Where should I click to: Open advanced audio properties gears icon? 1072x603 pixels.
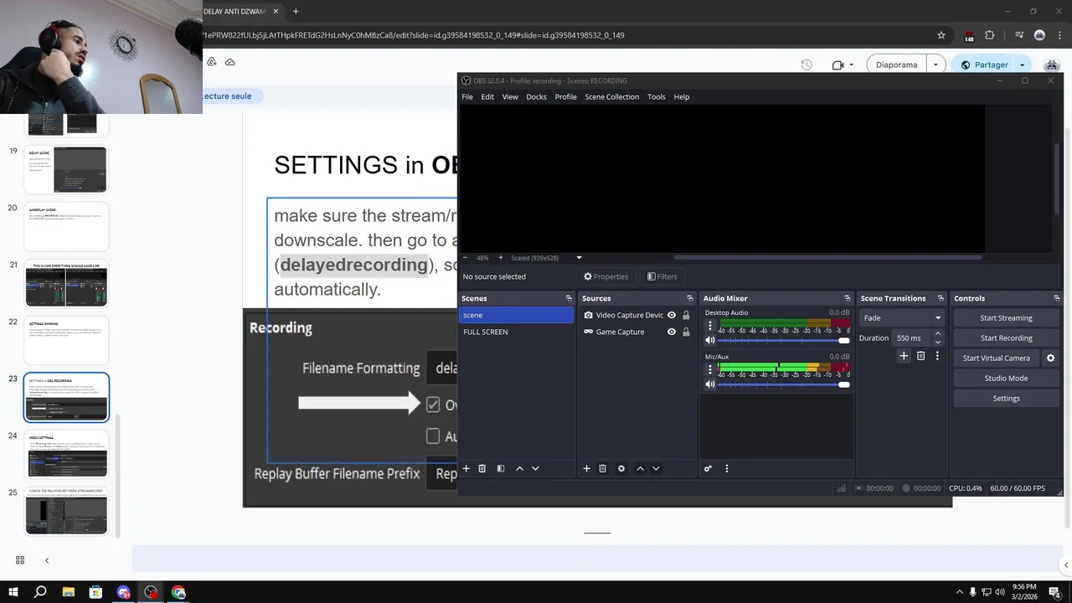(x=708, y=469)
